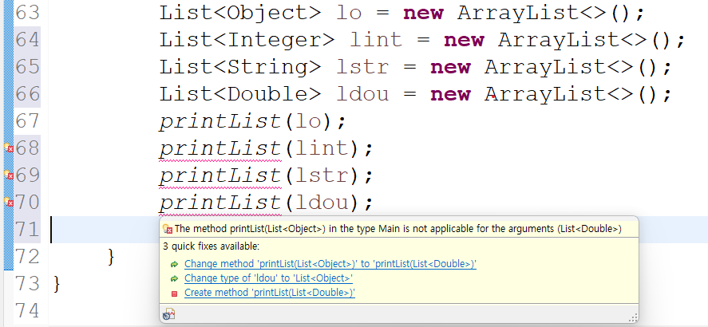Select line number 73 in the gutter
The image size is (708, 327).
[28, 283]
